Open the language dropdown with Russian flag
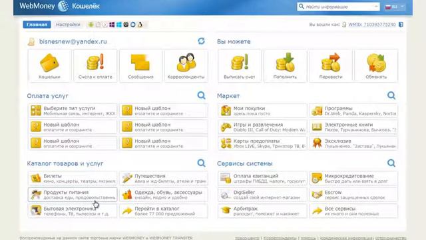The image size is (426, 240). coord(395,7)
